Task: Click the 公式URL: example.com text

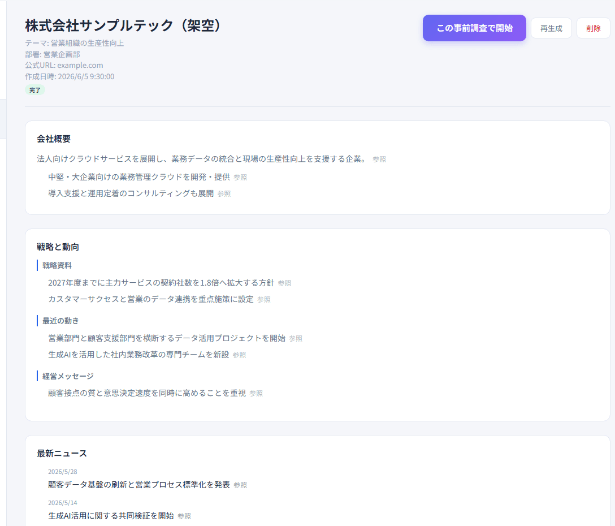Action: coord(64,65)
